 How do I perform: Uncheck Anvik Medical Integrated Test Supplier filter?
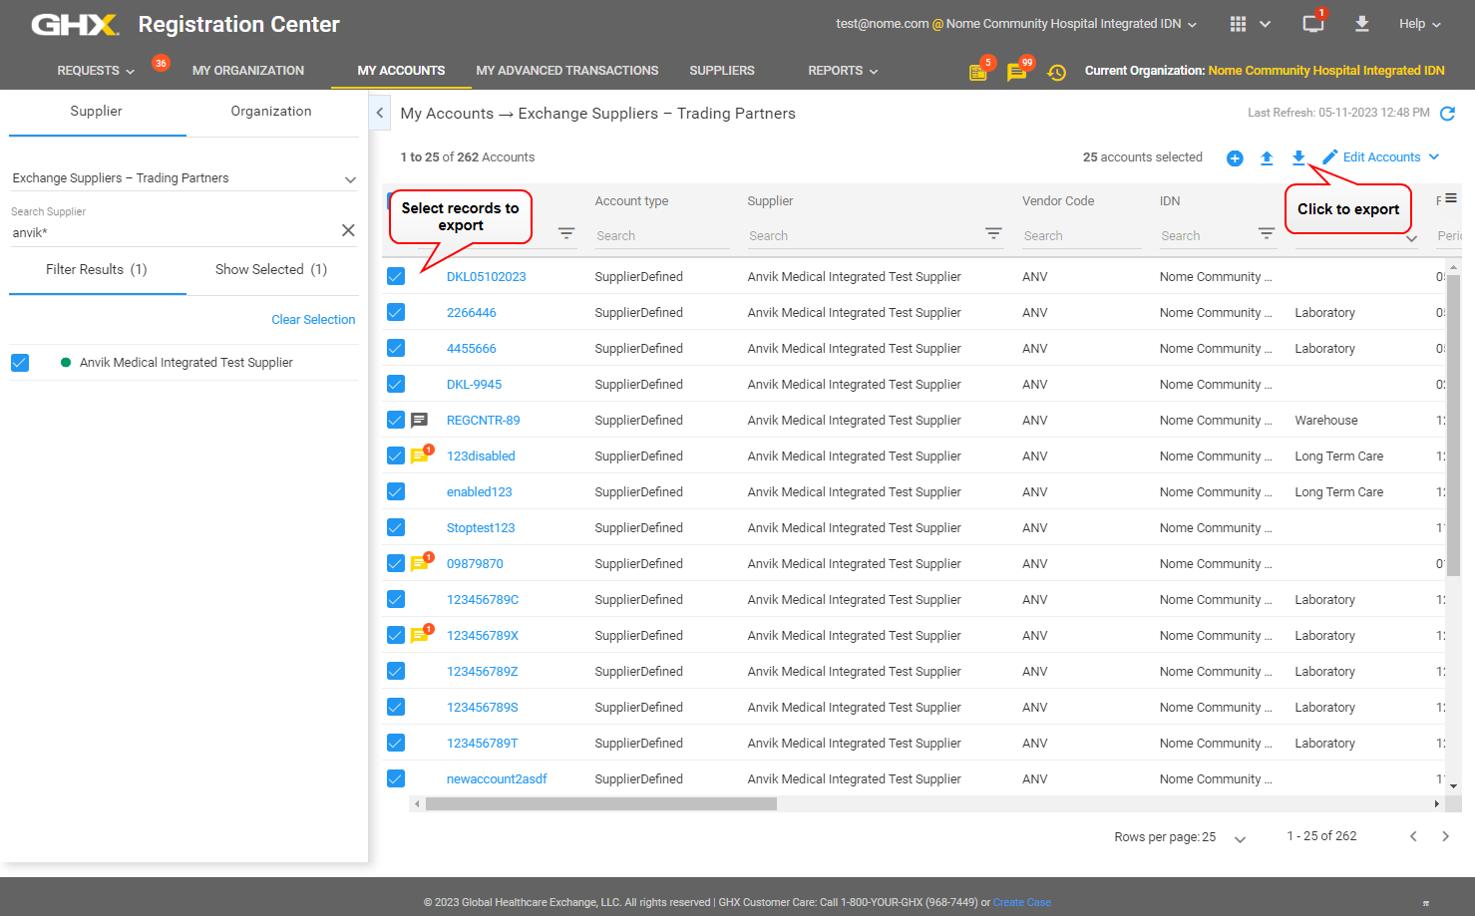point(20,363)
